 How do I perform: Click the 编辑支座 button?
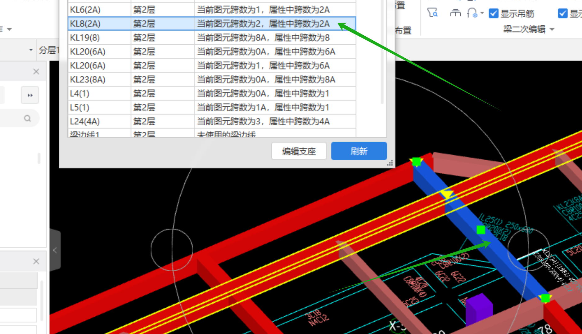coord(299,151)
